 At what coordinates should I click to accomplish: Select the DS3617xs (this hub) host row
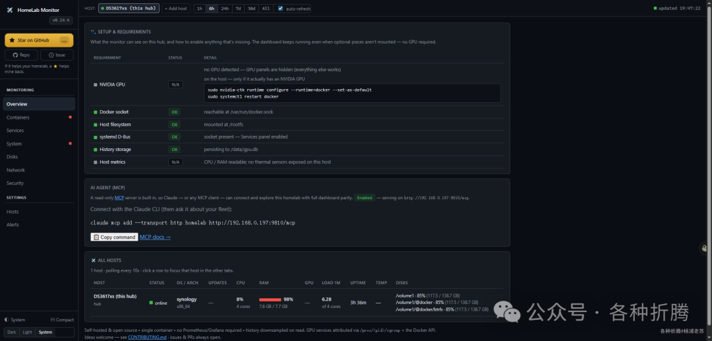tap(297, 302)
